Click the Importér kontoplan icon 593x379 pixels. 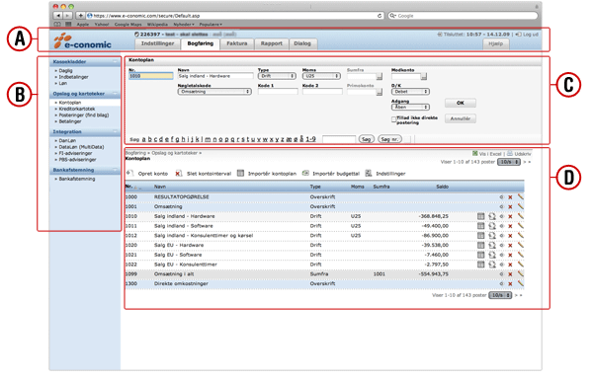[240, 173]
